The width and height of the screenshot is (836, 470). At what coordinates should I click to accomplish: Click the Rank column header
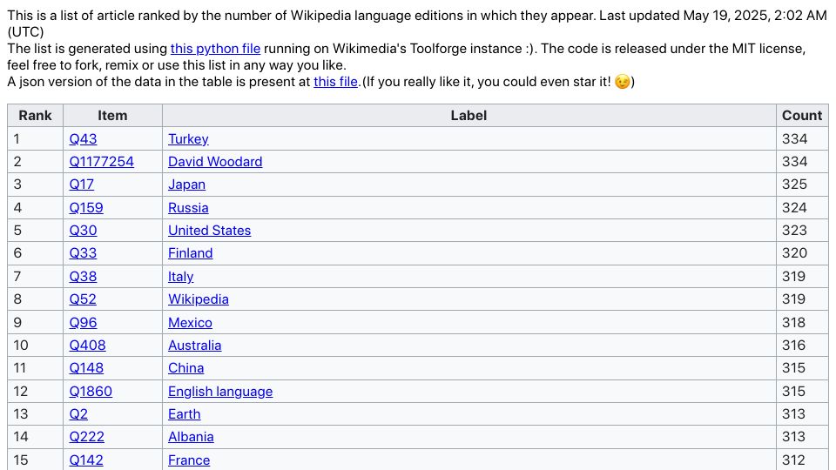35,116
